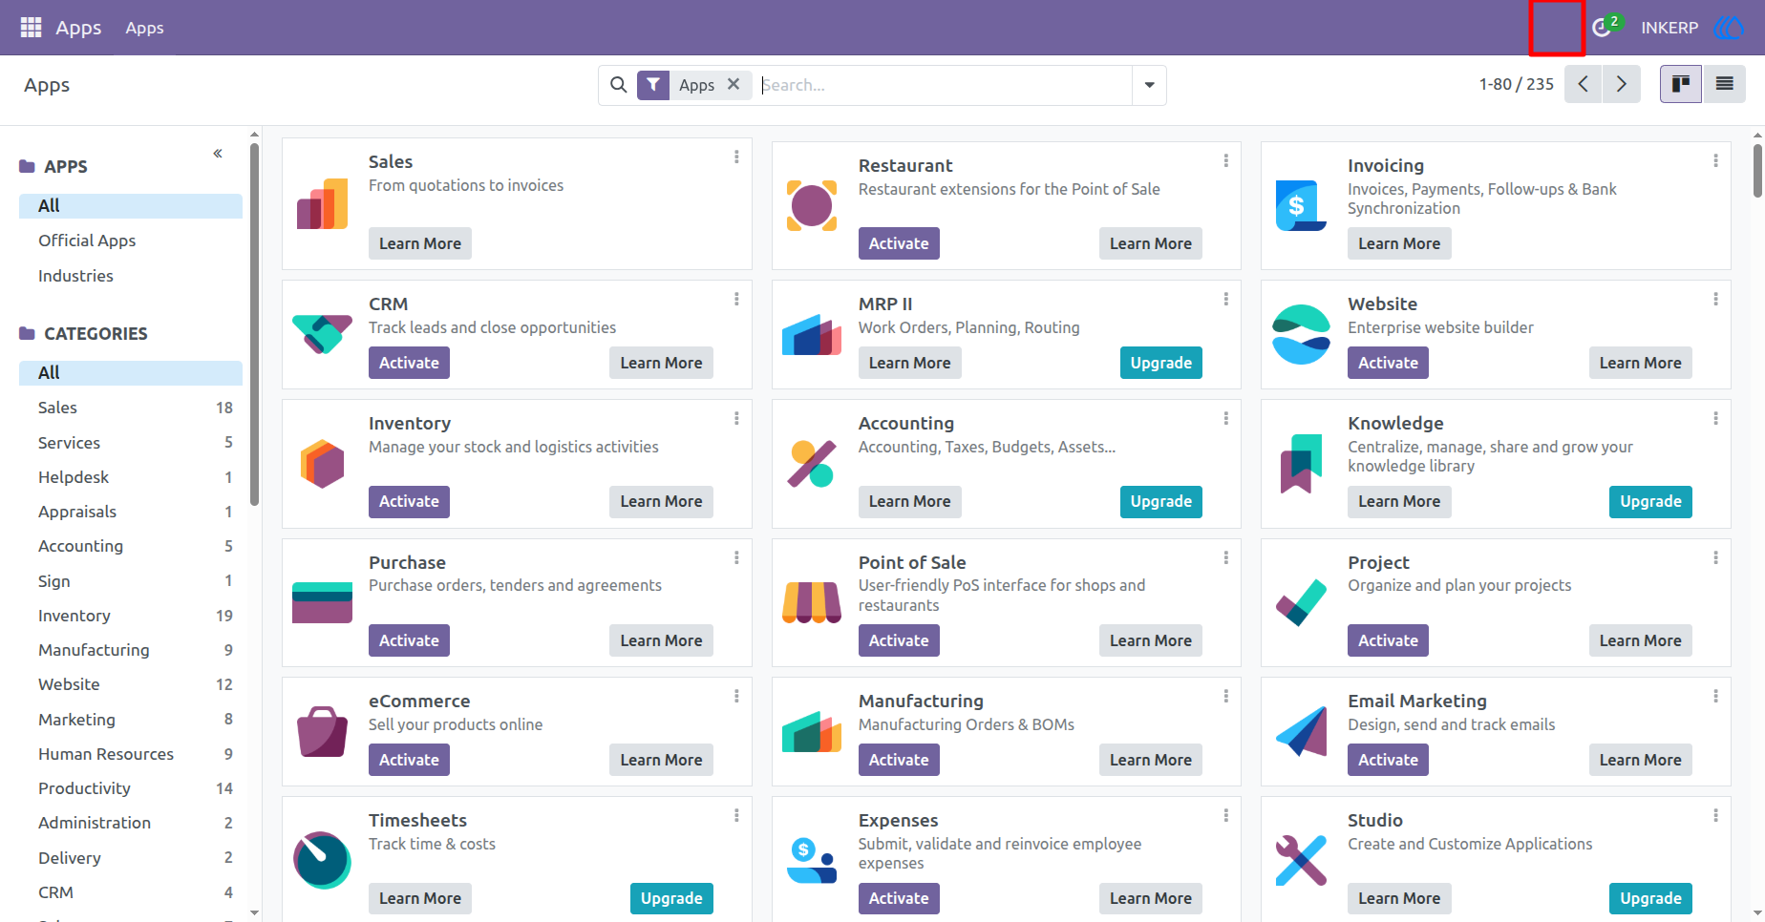Image resolution: width=1765 pixels, height=922 pixels.
Task: Click the main apps list scrollbar
Action: tap(1757, 170)
